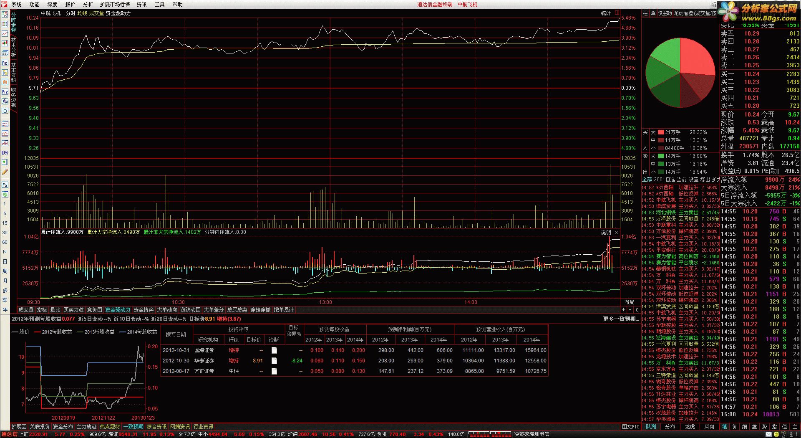This screenshot has width=801, height=438.
Task: Select the 资金博弈 indicator tab
Action: pyautogui.click(x=144, y=310)
